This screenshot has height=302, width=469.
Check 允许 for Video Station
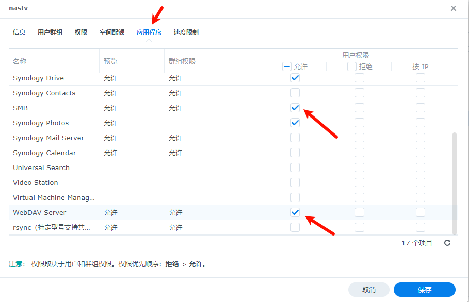295,182
